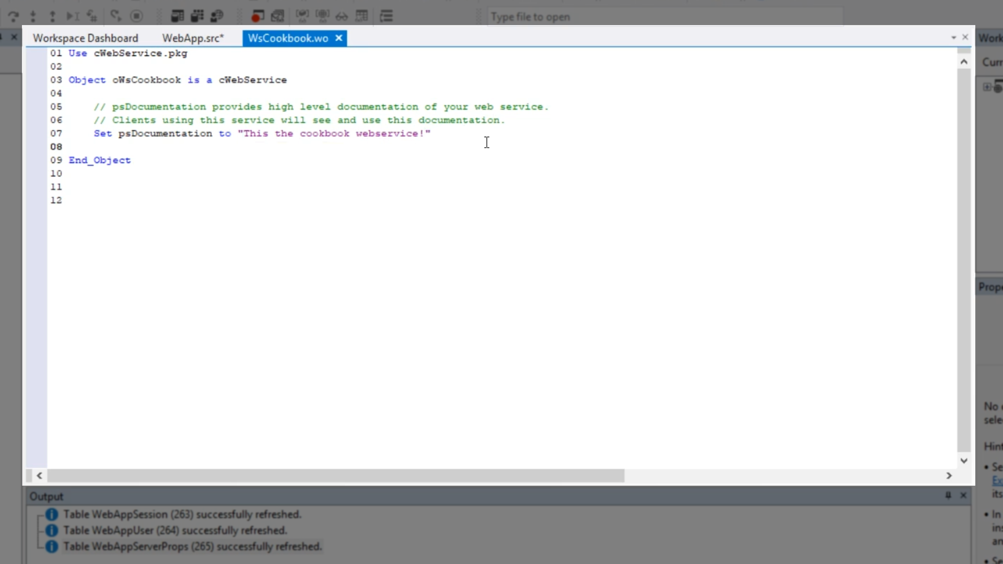Click the Run to Cursor icon
The height and width of the screenshot is (564, 1003).
(72, 16)
